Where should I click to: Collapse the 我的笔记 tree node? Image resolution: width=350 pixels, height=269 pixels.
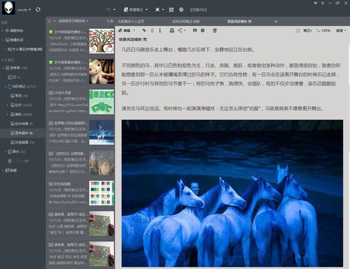[x=5, y=86]
